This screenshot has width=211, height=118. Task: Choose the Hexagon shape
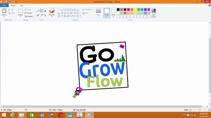[68, 13]
